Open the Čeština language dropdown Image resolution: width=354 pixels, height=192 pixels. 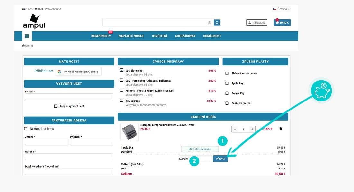(281, 9)
